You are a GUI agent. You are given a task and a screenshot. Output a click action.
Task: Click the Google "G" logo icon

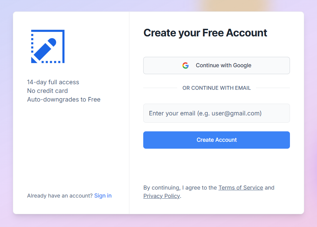[186, 66]
